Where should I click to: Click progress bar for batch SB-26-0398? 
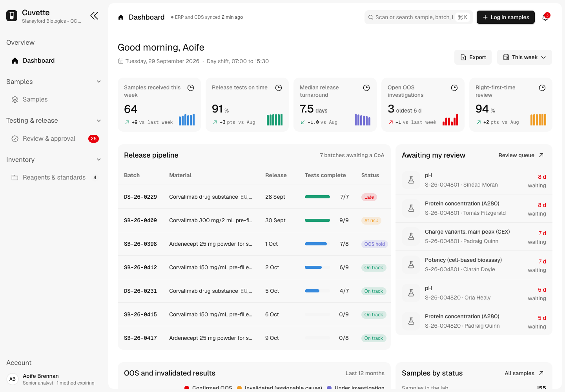(317, 244)
